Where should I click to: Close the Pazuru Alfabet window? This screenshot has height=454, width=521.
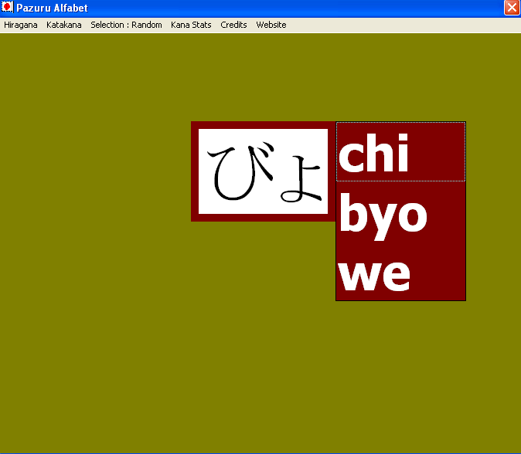512,8
